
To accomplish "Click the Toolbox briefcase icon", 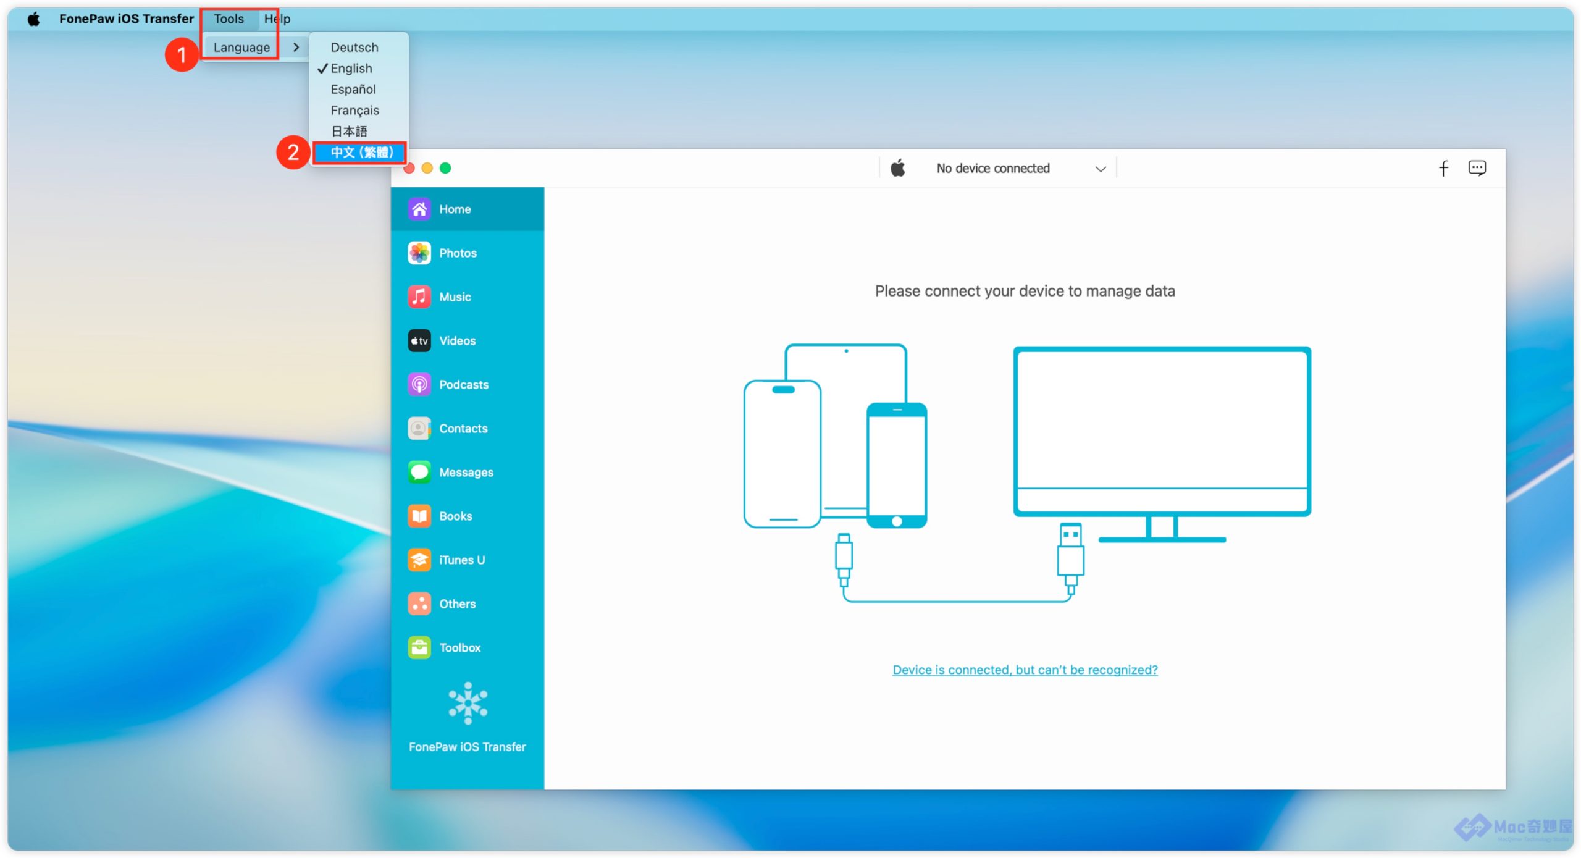I will pyautogui.click(x=419, y=648).
